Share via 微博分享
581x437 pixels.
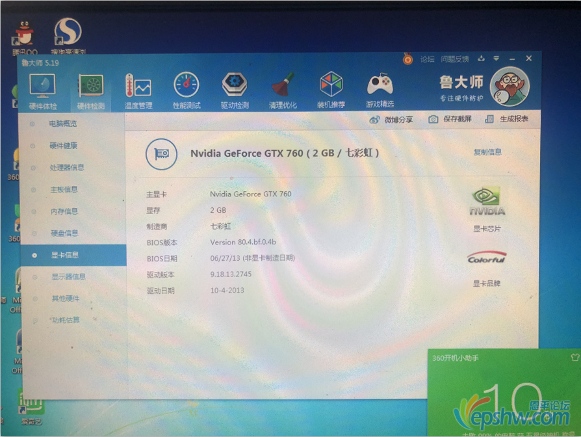[391, 120]
